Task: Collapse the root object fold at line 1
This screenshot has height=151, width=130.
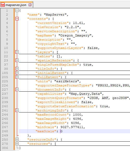Action: pyautogui.click(x=17, y=10)
